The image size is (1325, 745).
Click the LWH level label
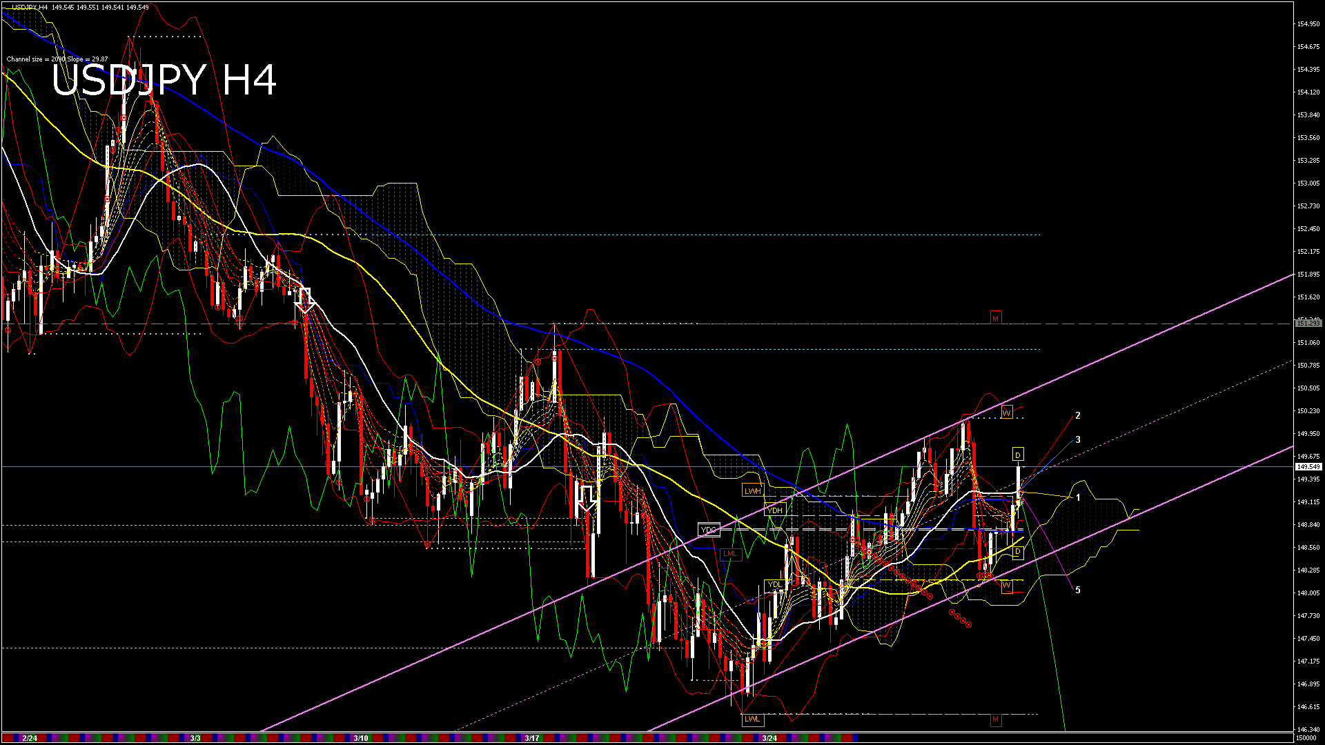click(x=752, y=491)
